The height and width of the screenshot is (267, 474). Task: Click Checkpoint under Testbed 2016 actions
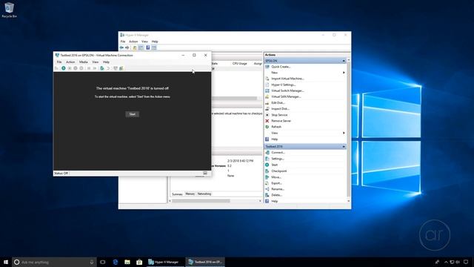pos(279,171)
